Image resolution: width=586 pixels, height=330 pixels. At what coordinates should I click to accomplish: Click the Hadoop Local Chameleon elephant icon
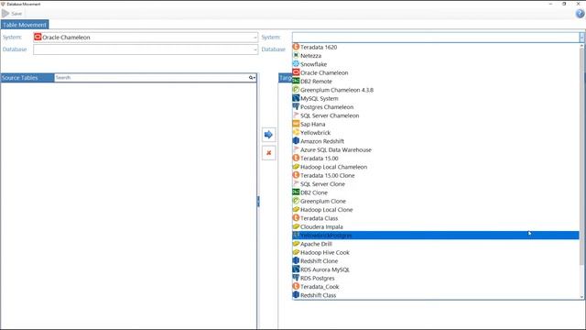tap(296, 167)
